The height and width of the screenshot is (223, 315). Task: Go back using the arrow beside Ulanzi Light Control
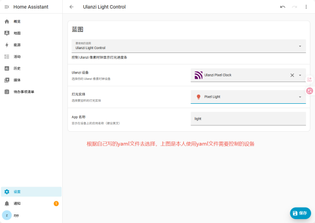(x=71, y=7)
